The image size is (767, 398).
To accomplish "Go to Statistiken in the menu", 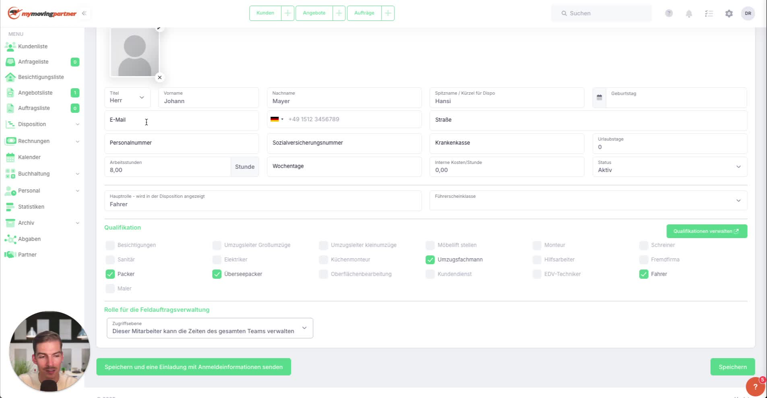I will (x=31, y=207).
